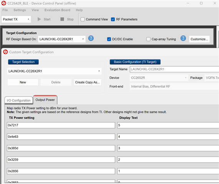Click the 'TX Power setting' column heading
Screen dimensions: 219x184
point(22,118)
